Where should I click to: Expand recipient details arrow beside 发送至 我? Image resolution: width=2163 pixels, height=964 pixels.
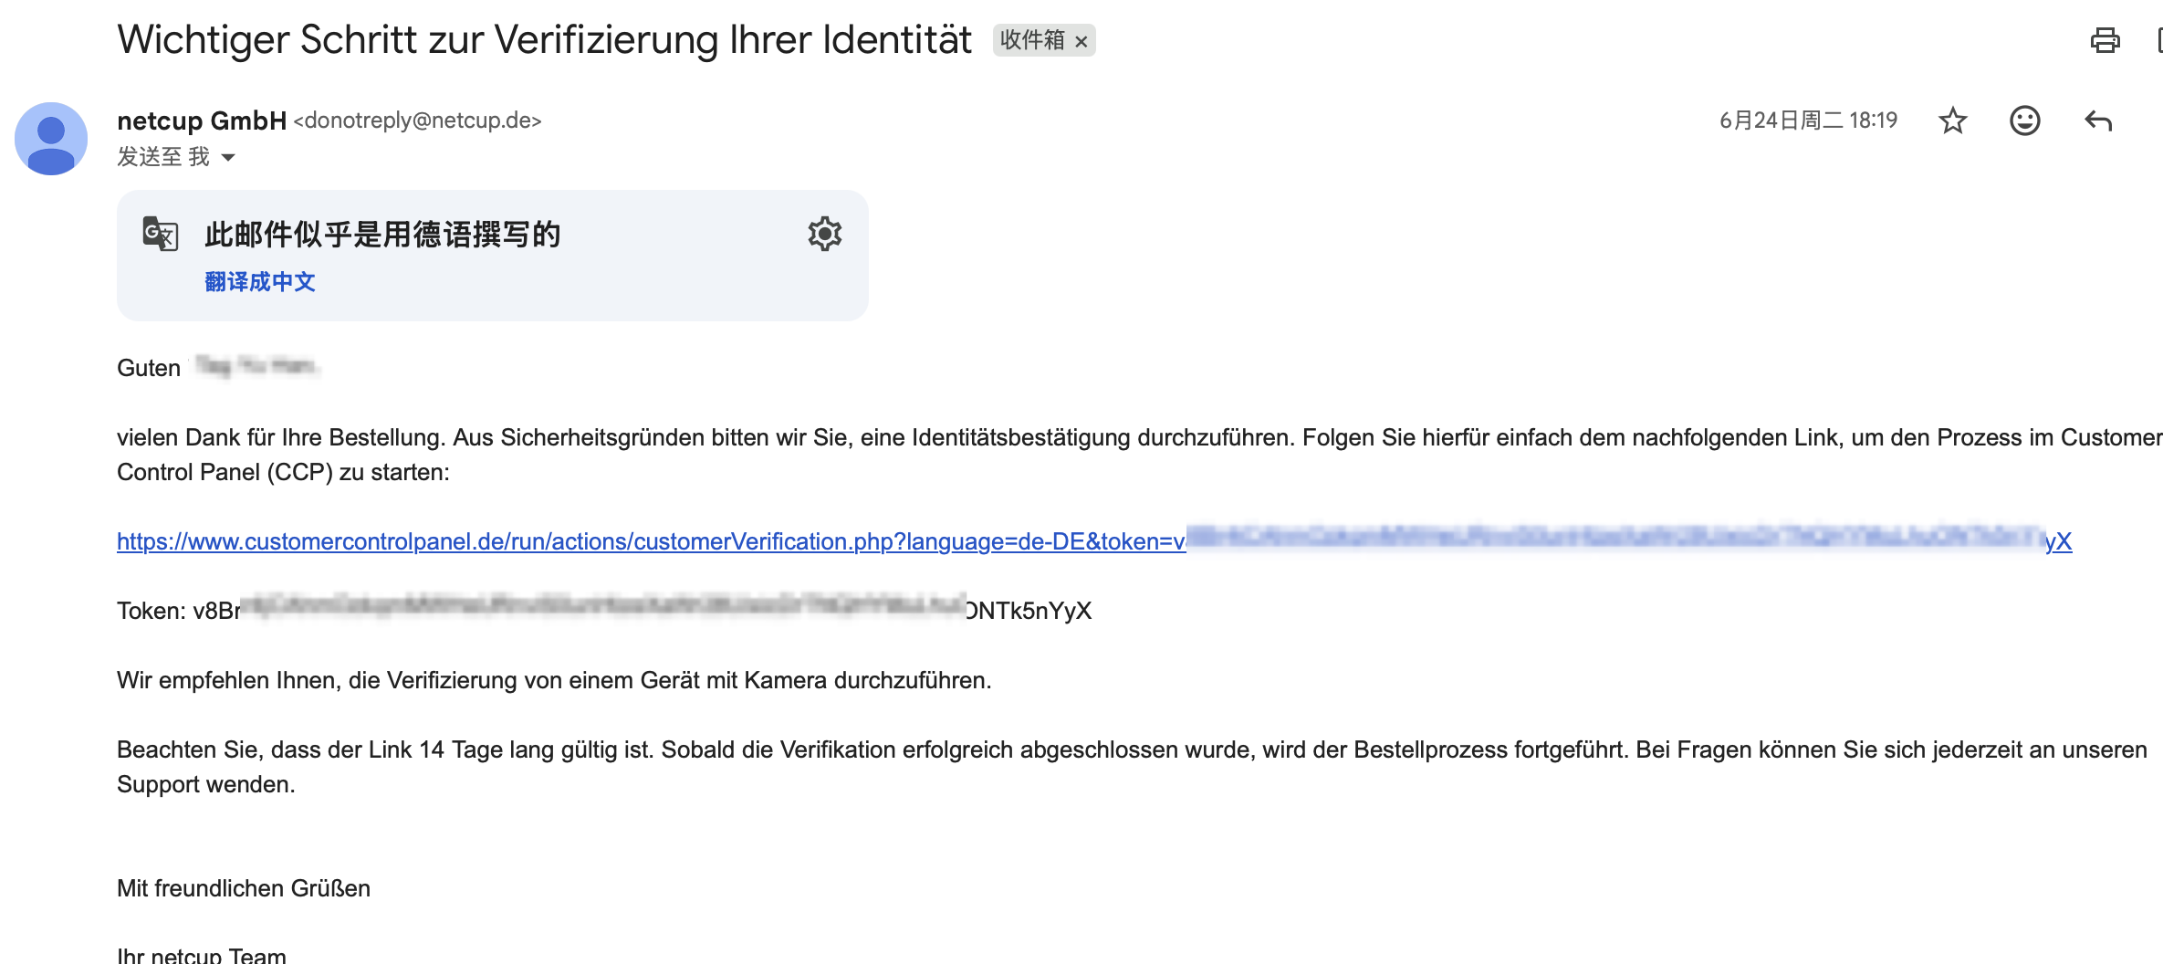(228, 158)
